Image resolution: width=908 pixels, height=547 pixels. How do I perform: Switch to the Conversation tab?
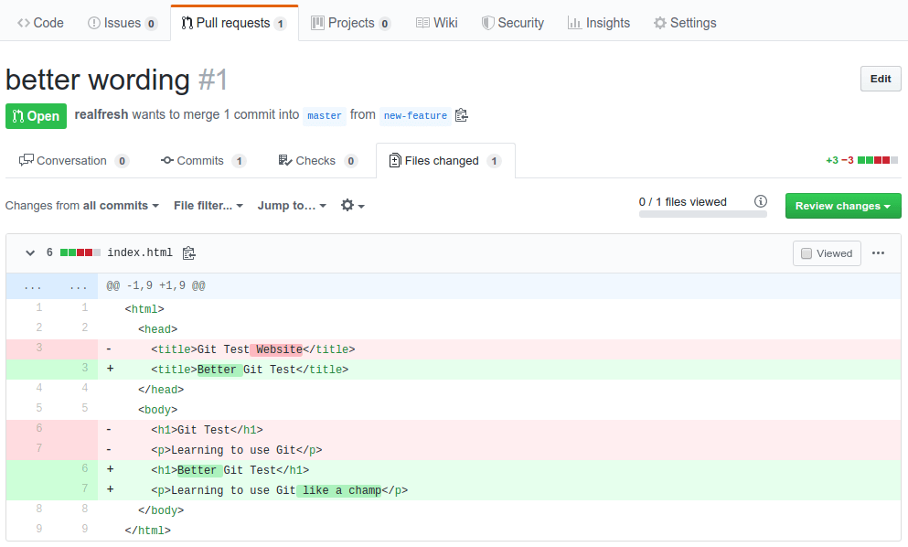(x=73, y=159)
